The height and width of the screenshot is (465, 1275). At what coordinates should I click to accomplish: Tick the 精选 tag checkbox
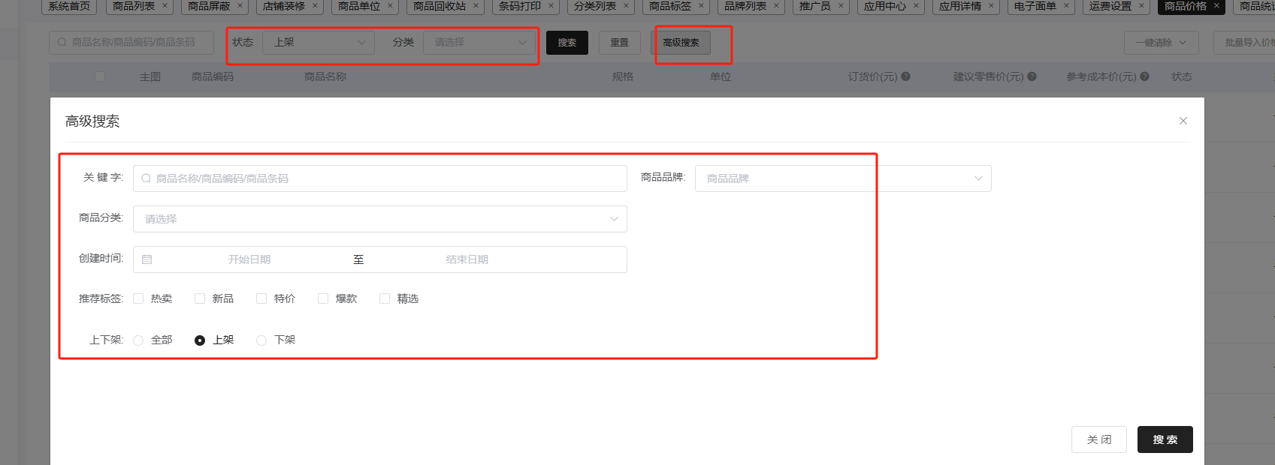pyautogui.click(x=385, y=298)
